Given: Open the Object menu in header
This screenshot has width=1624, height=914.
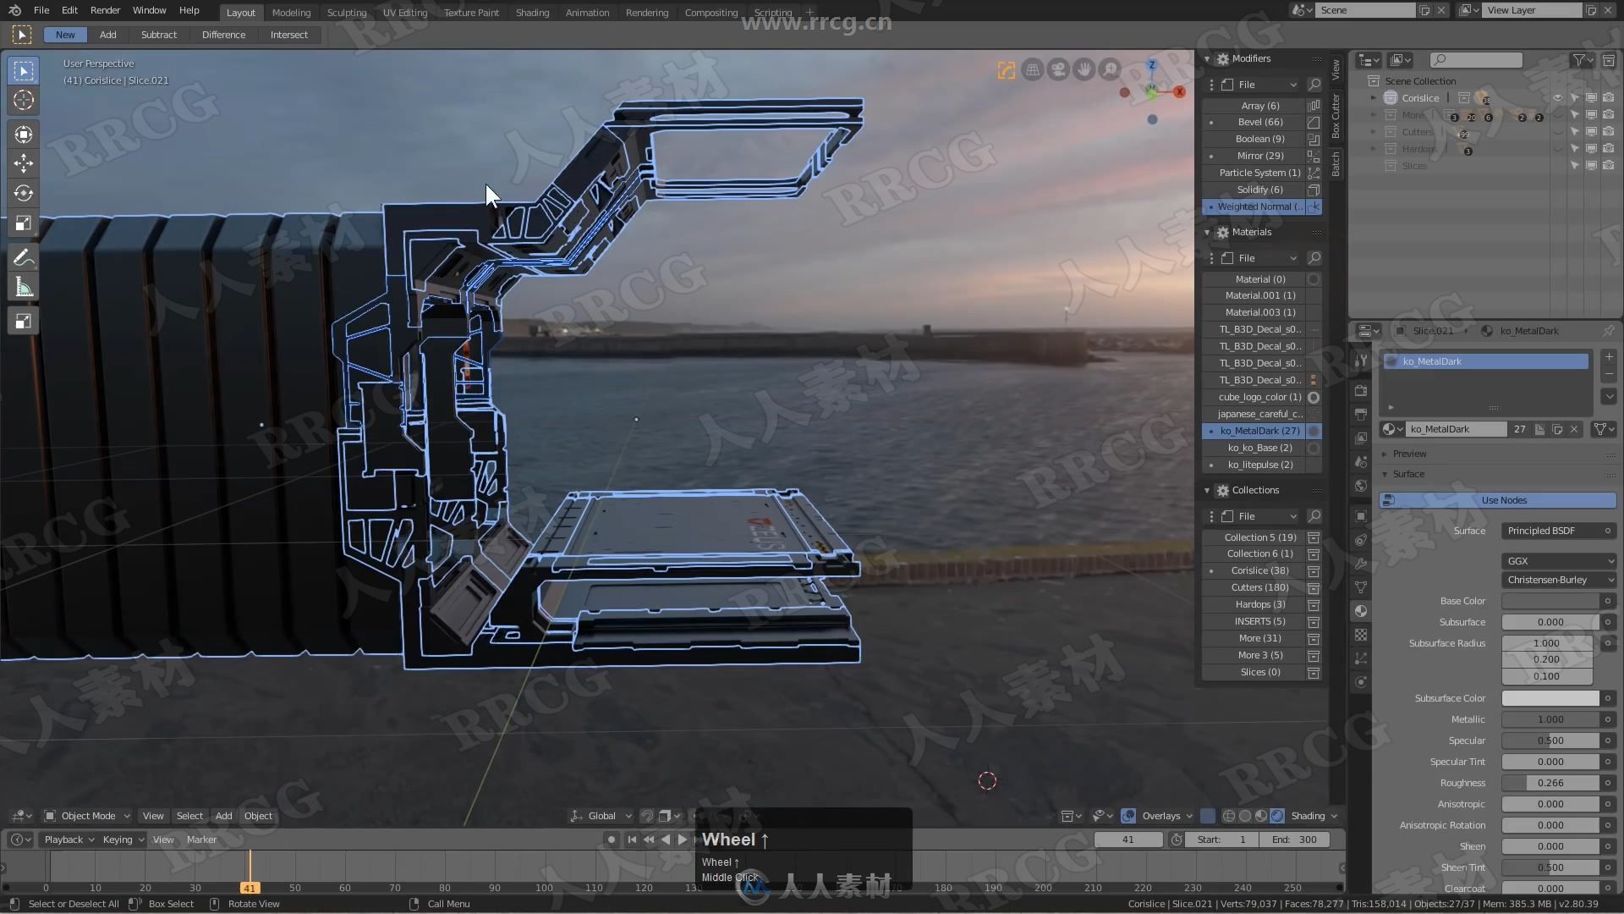Looking at the screenshot, I should 256,815.
